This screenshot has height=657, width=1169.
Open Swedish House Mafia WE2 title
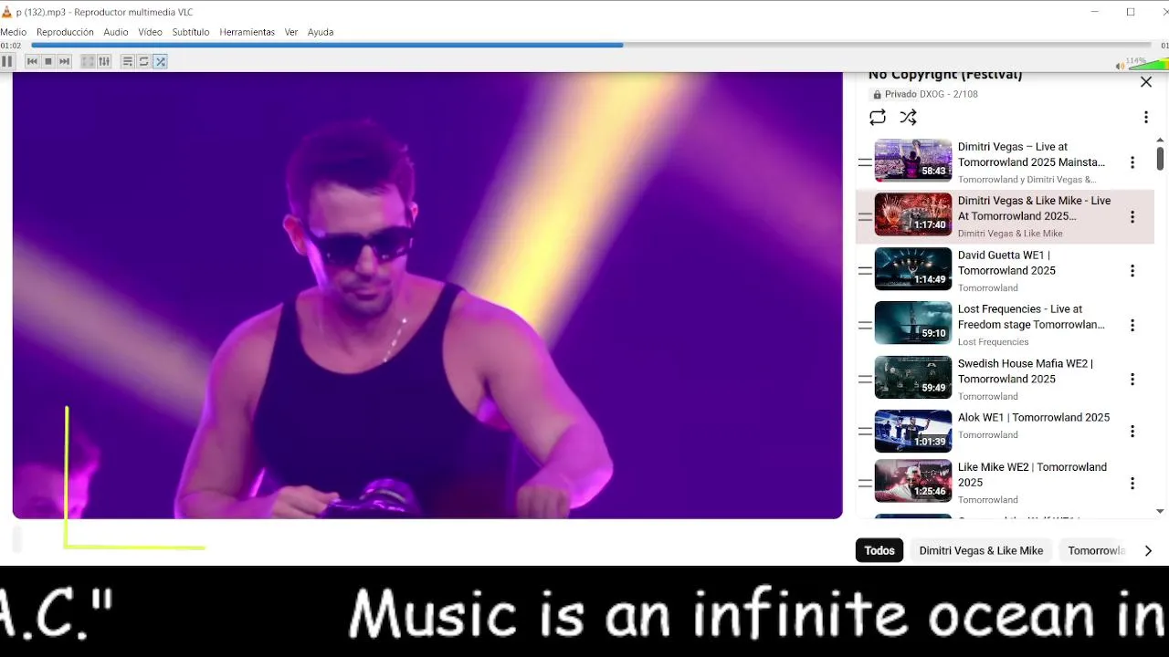1026,371
